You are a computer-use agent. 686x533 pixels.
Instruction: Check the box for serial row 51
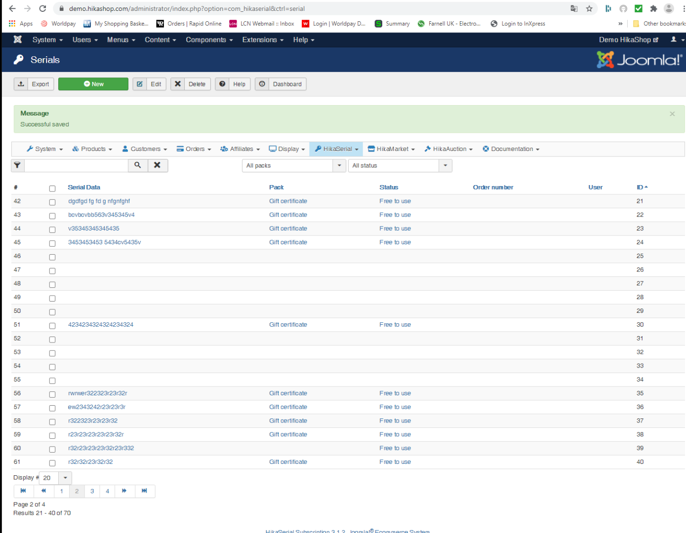click(x=52, y=326)
